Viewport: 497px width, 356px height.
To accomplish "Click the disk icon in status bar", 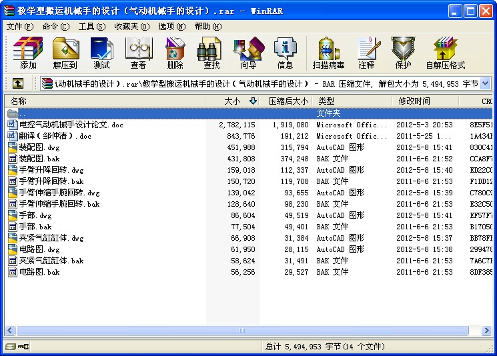I will [x=10, y=347].
